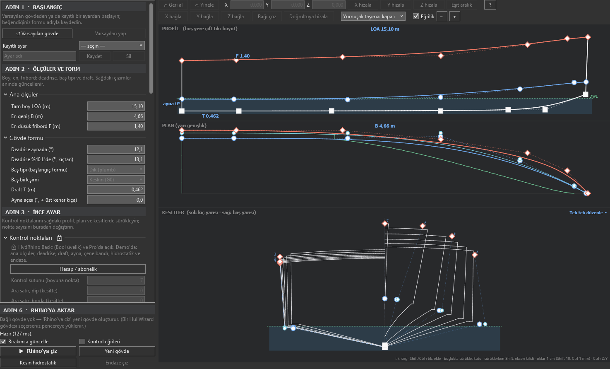Click the lock icon beside Kontrol noktaları

click(60, 238)
